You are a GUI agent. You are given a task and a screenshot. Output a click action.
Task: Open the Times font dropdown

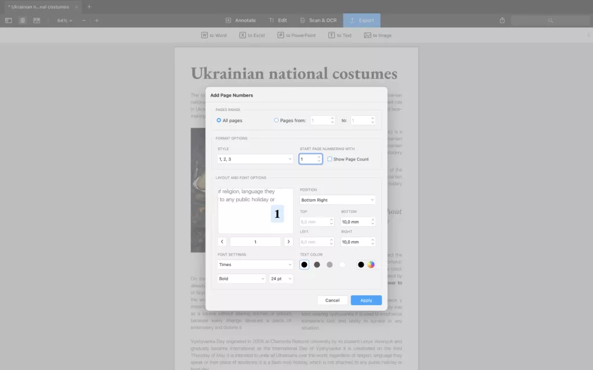255,265
